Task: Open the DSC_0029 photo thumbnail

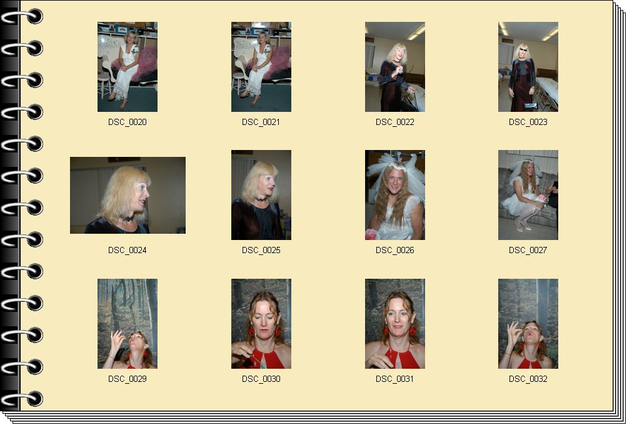Action: point(128,324)
